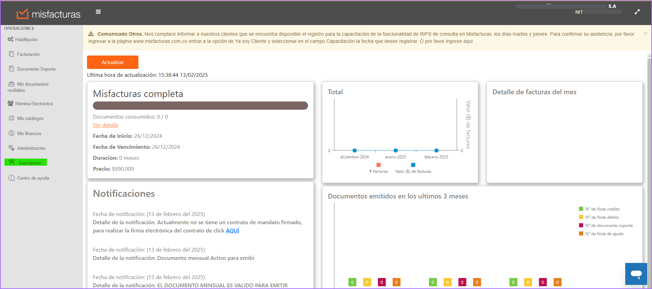Viewport: 652px width, 289px height.
Task: Toggle the hamburger sidebar menu
Action: (98, 12)
